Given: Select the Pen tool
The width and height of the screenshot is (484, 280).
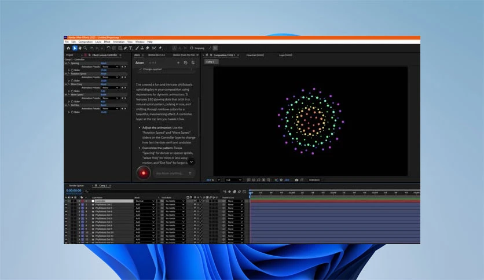Looking at the screenshot, I should 125,48.
